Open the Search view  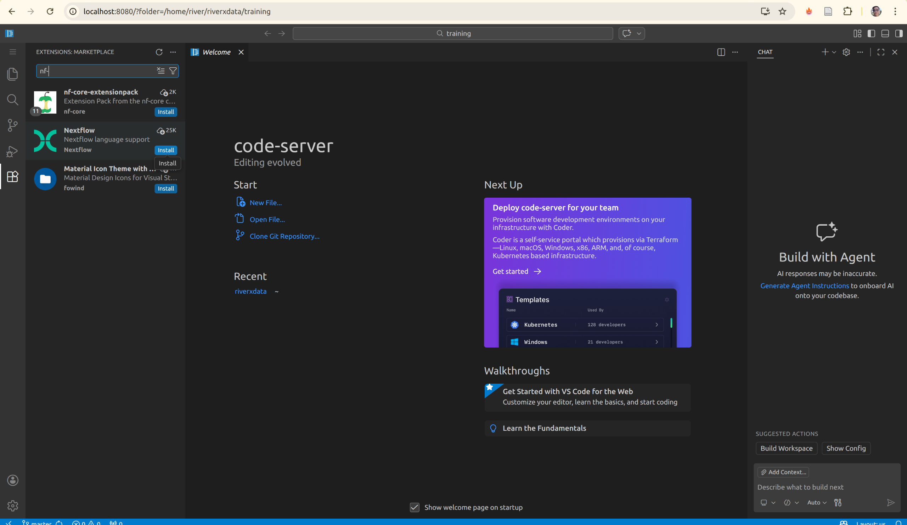(x=12, y=100)
